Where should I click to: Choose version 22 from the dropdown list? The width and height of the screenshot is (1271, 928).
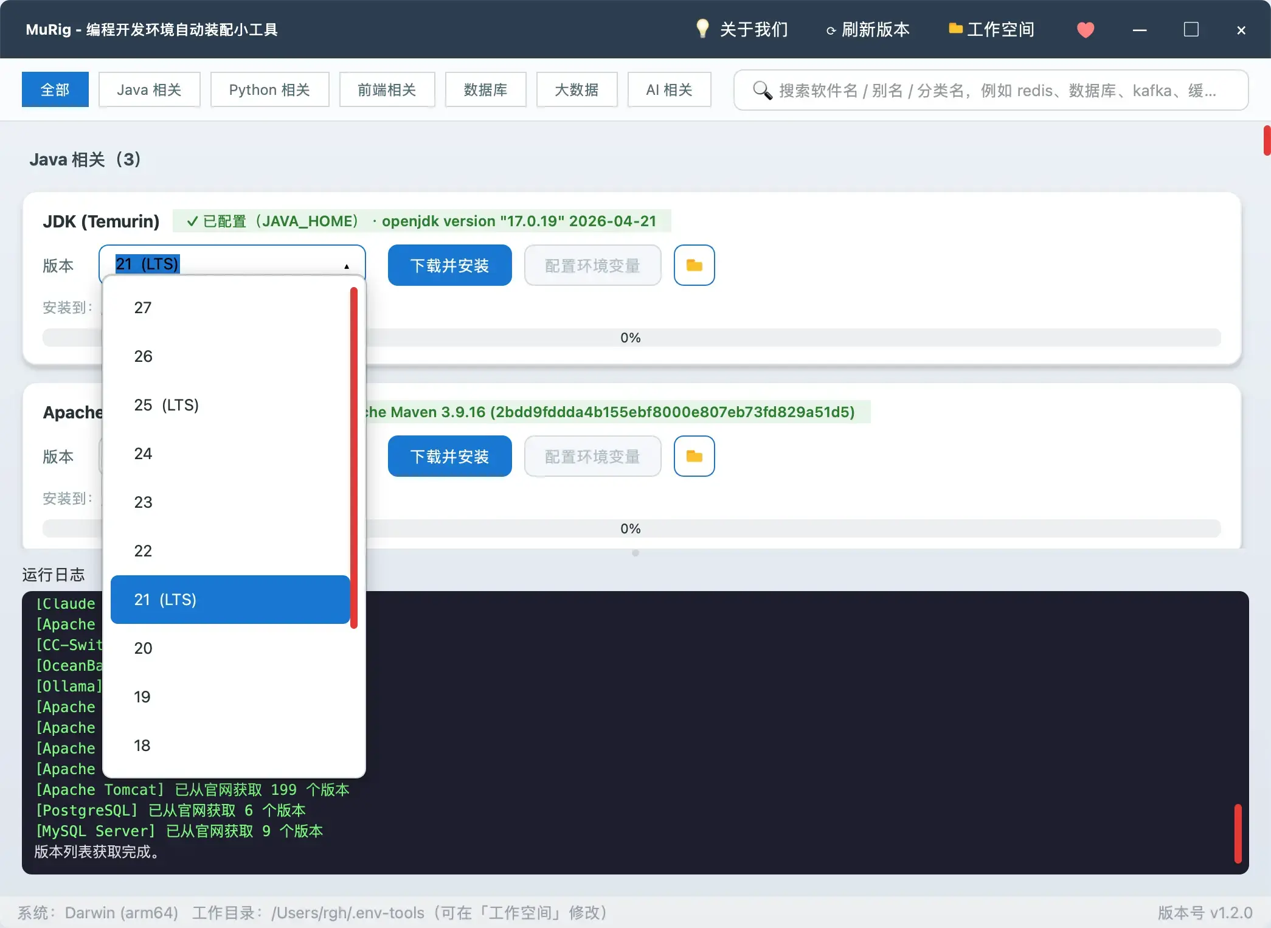(230, 551)
